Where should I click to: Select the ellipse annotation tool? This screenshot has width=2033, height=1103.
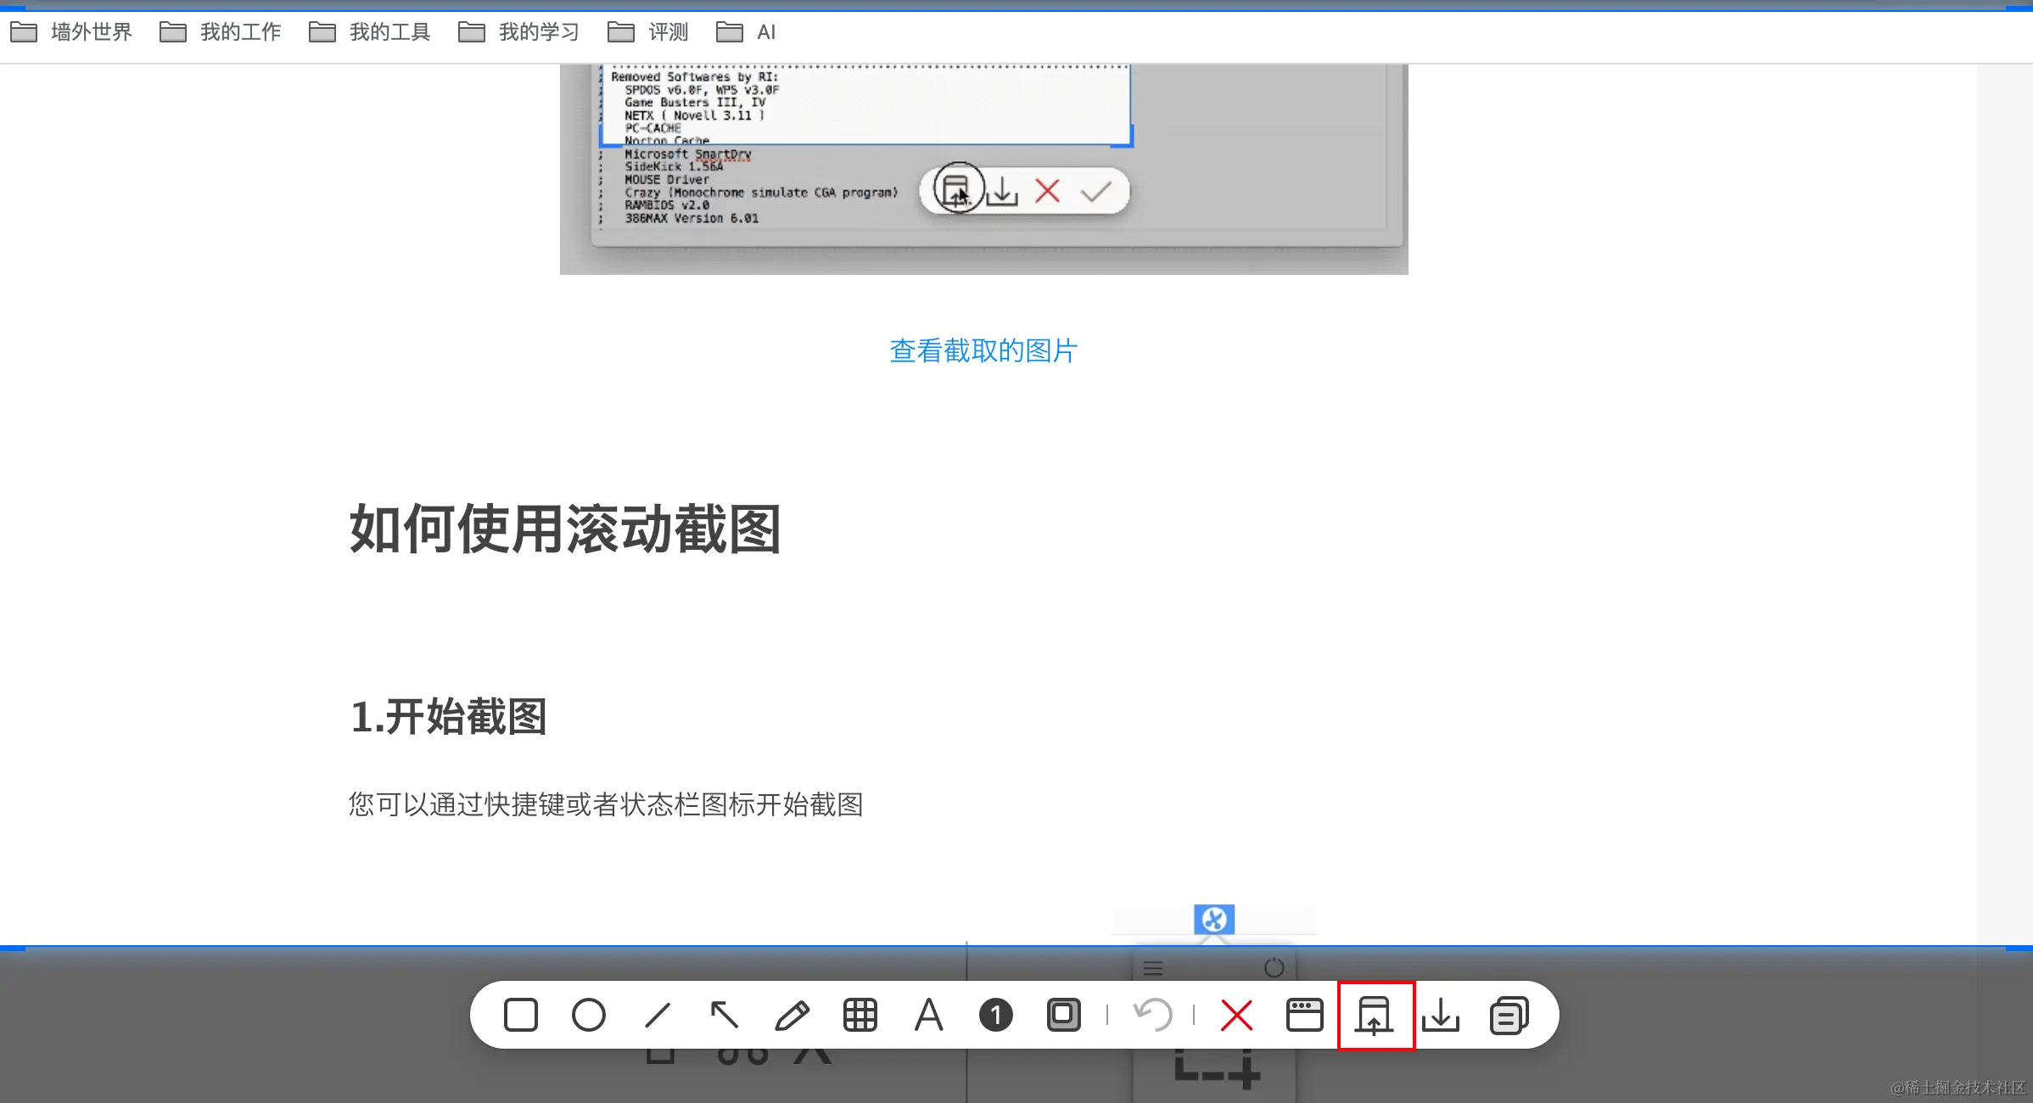588,1015
